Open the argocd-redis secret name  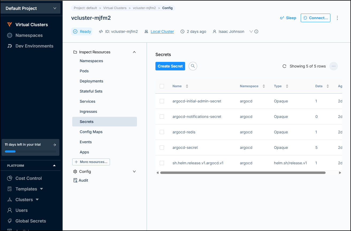click(184, 132)
